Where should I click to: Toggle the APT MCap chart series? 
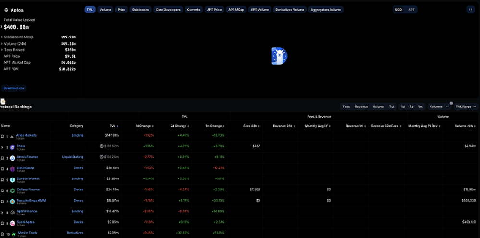point(236,10)
